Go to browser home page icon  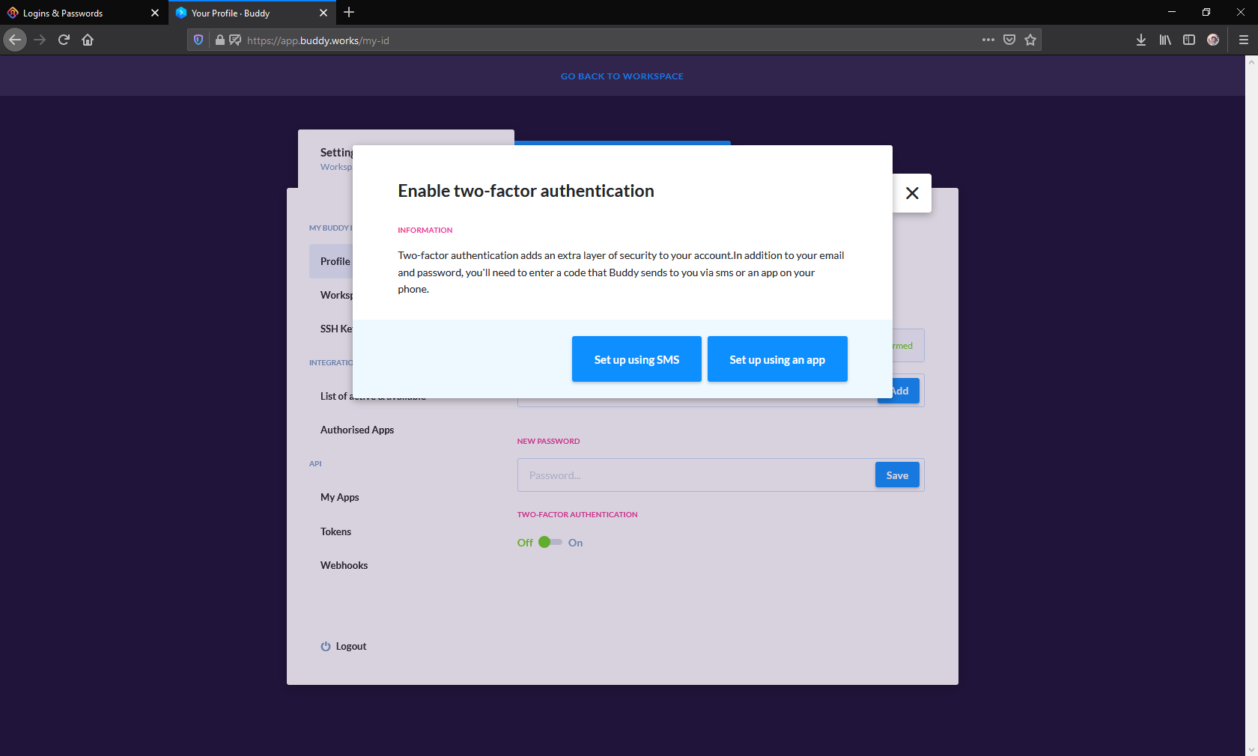(x=88, y=40)
